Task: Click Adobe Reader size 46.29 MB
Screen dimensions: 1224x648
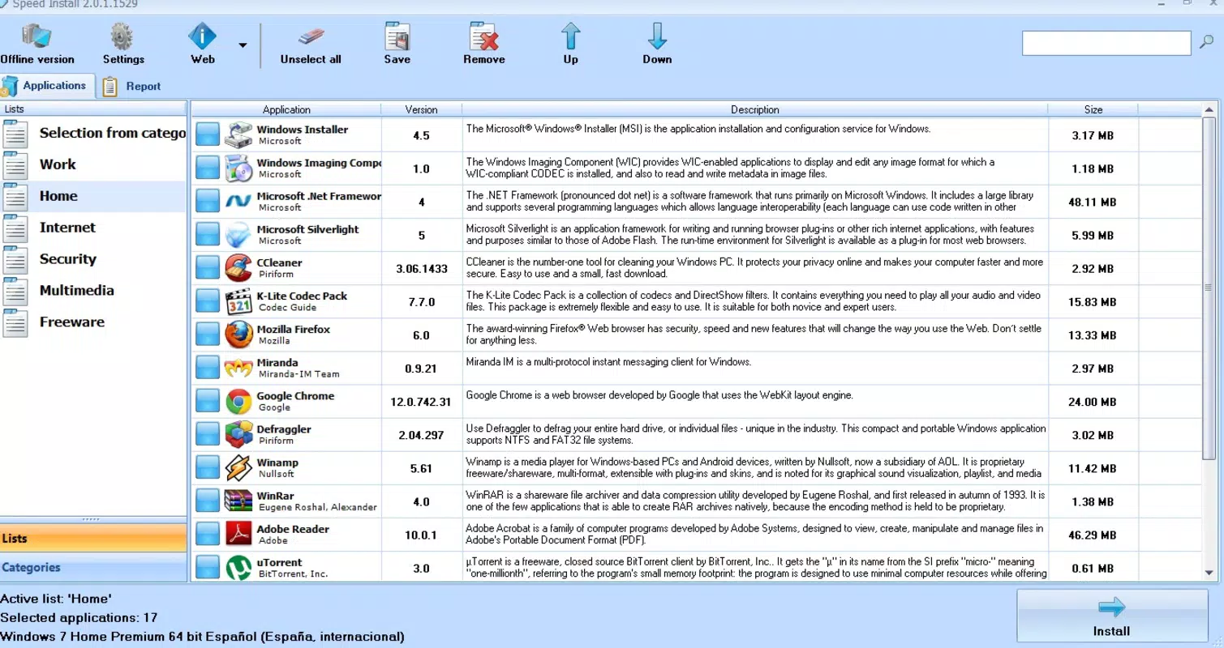Action: click(1093, 535)
